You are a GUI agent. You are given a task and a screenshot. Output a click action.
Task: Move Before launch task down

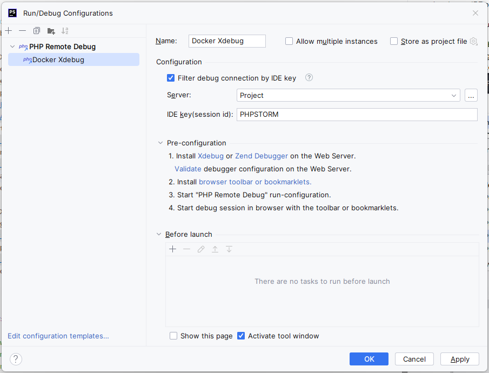[229, 249]
